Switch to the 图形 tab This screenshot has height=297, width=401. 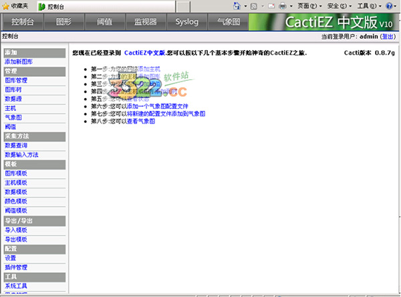64,22
